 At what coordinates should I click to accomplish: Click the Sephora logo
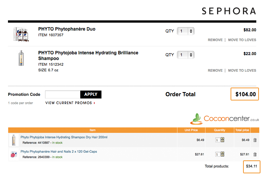pyautogui.click(x=228, y=11)
